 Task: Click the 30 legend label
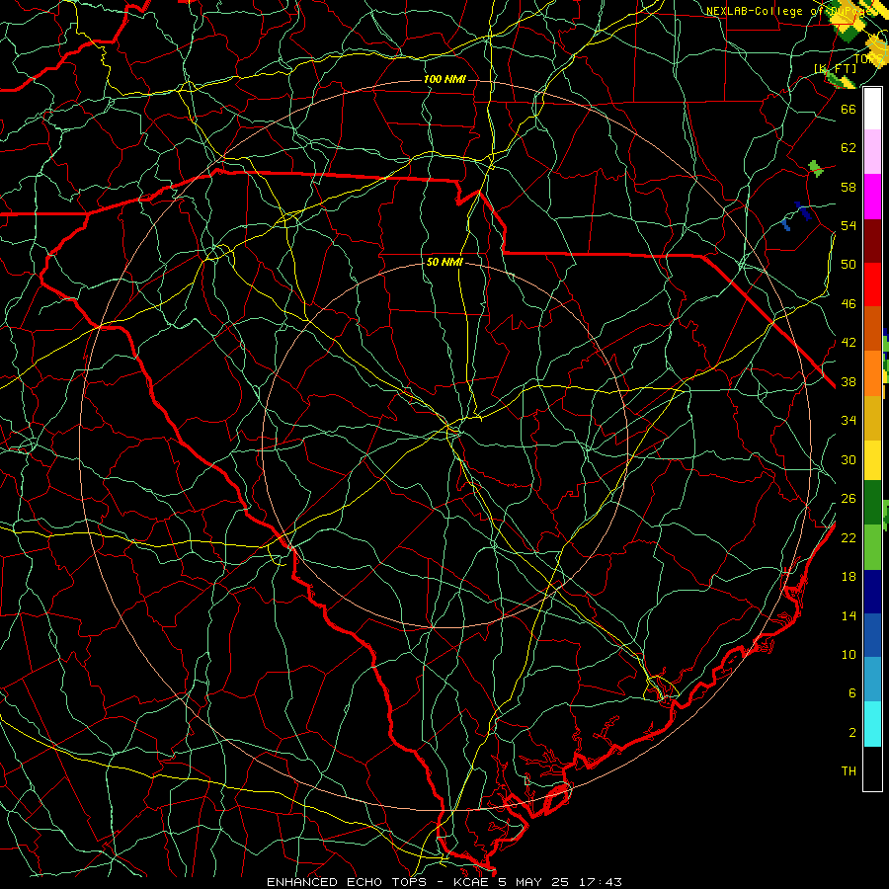point(849,459)
